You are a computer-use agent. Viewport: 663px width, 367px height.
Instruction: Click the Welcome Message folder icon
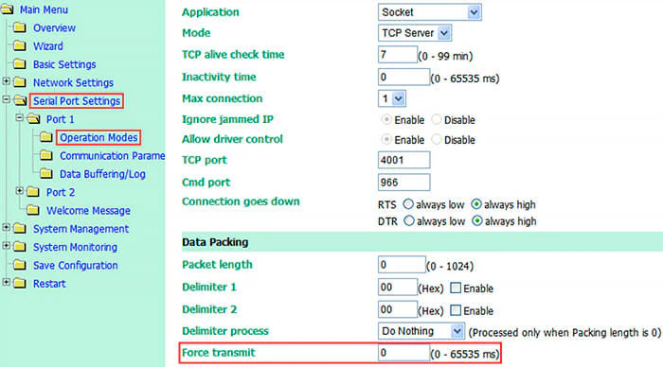(33, 210)
